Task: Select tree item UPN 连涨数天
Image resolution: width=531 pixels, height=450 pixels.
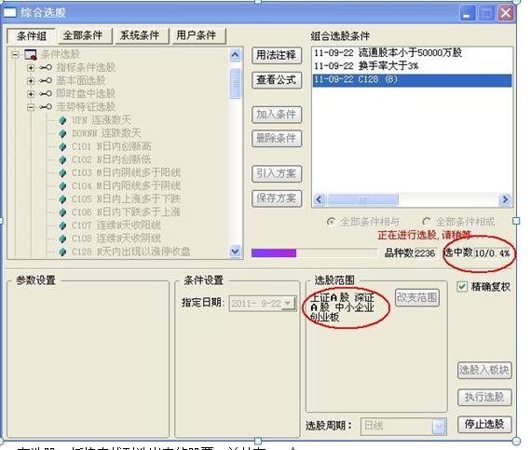Action: click(102, 120)
